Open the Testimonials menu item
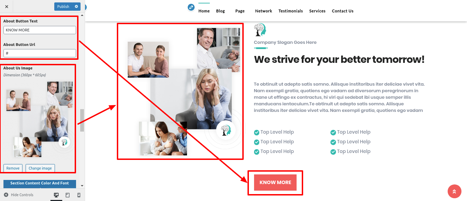The image size is (467, 201). (291, 11)
